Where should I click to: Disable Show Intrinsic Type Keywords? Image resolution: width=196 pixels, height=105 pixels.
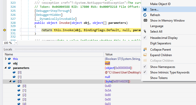pyautogui.click(x=170, y=72)
